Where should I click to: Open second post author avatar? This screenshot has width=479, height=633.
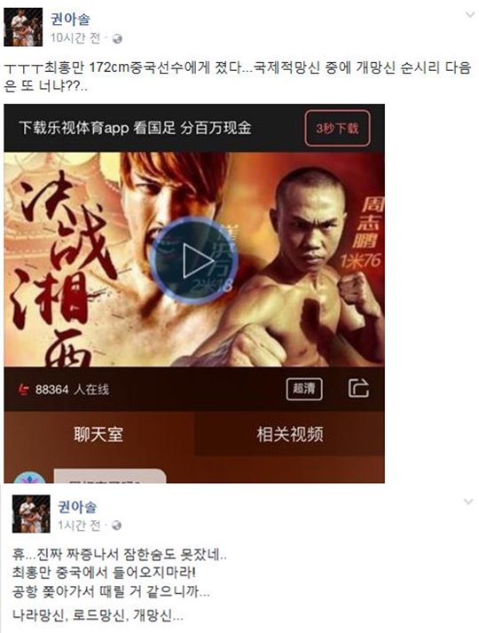(31, 514)
